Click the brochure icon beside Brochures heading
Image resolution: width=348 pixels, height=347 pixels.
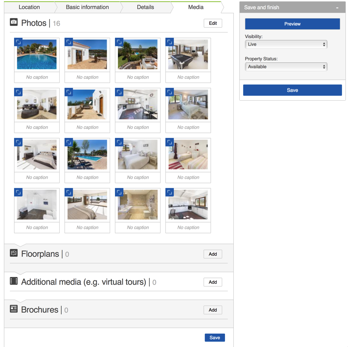point(13,309)
